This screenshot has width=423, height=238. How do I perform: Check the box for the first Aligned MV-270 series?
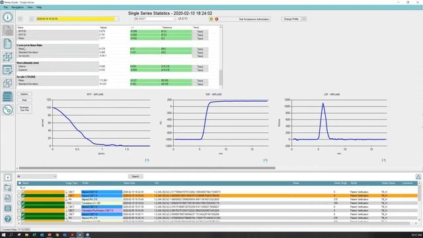19,200
